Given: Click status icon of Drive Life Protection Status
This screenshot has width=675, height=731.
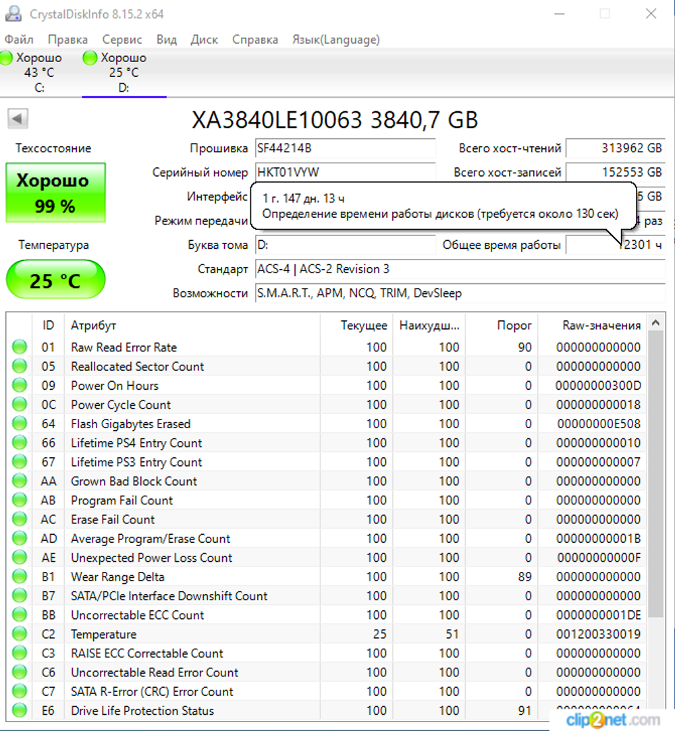Looking at the screenshot, I should coord(20,710).
